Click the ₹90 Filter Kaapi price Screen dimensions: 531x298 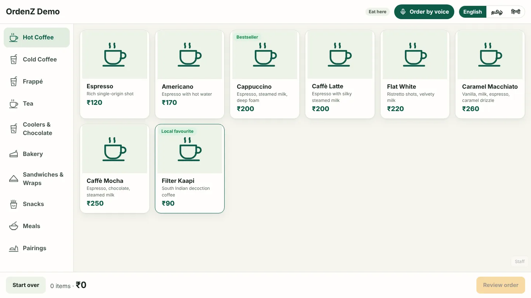168,203
